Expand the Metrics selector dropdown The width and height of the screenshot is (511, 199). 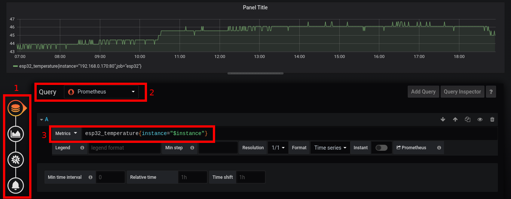click(66, 134)
